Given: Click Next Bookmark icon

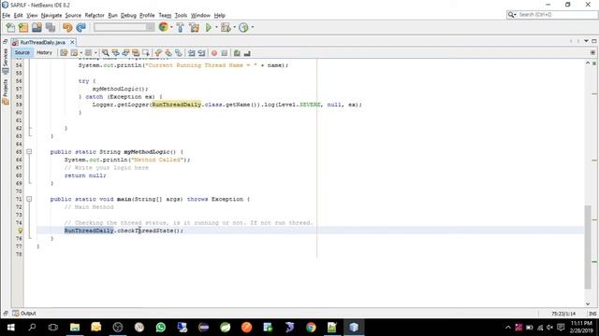Looking at the screenshot, I should 168,53.
